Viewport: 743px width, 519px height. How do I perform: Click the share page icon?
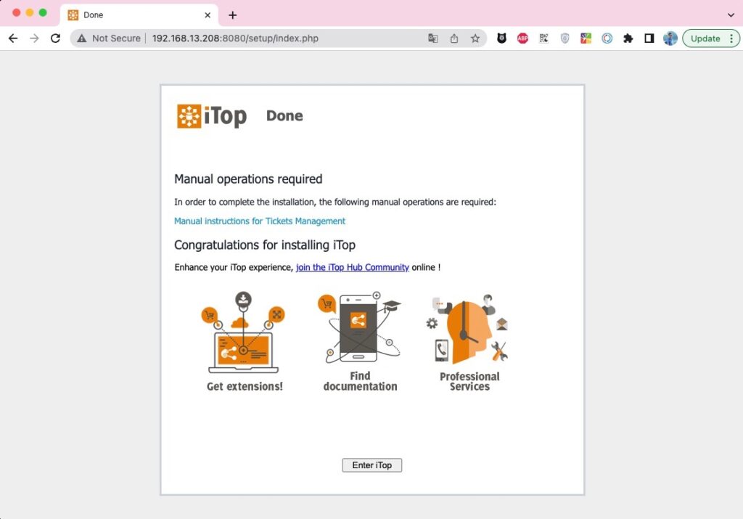click(x=454, y=38)
